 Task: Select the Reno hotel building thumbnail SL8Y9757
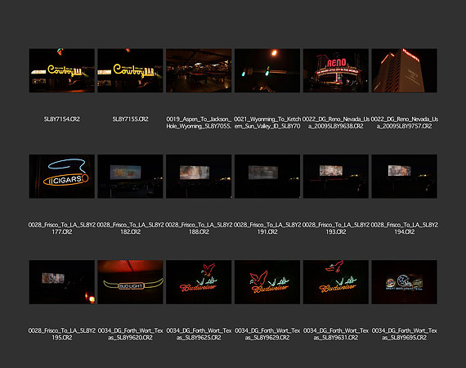[404, 70]
